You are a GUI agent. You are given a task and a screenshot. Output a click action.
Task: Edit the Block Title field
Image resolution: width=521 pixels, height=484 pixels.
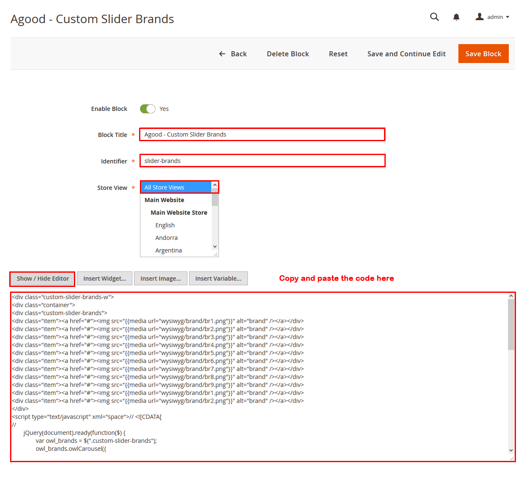coord(262,134)
